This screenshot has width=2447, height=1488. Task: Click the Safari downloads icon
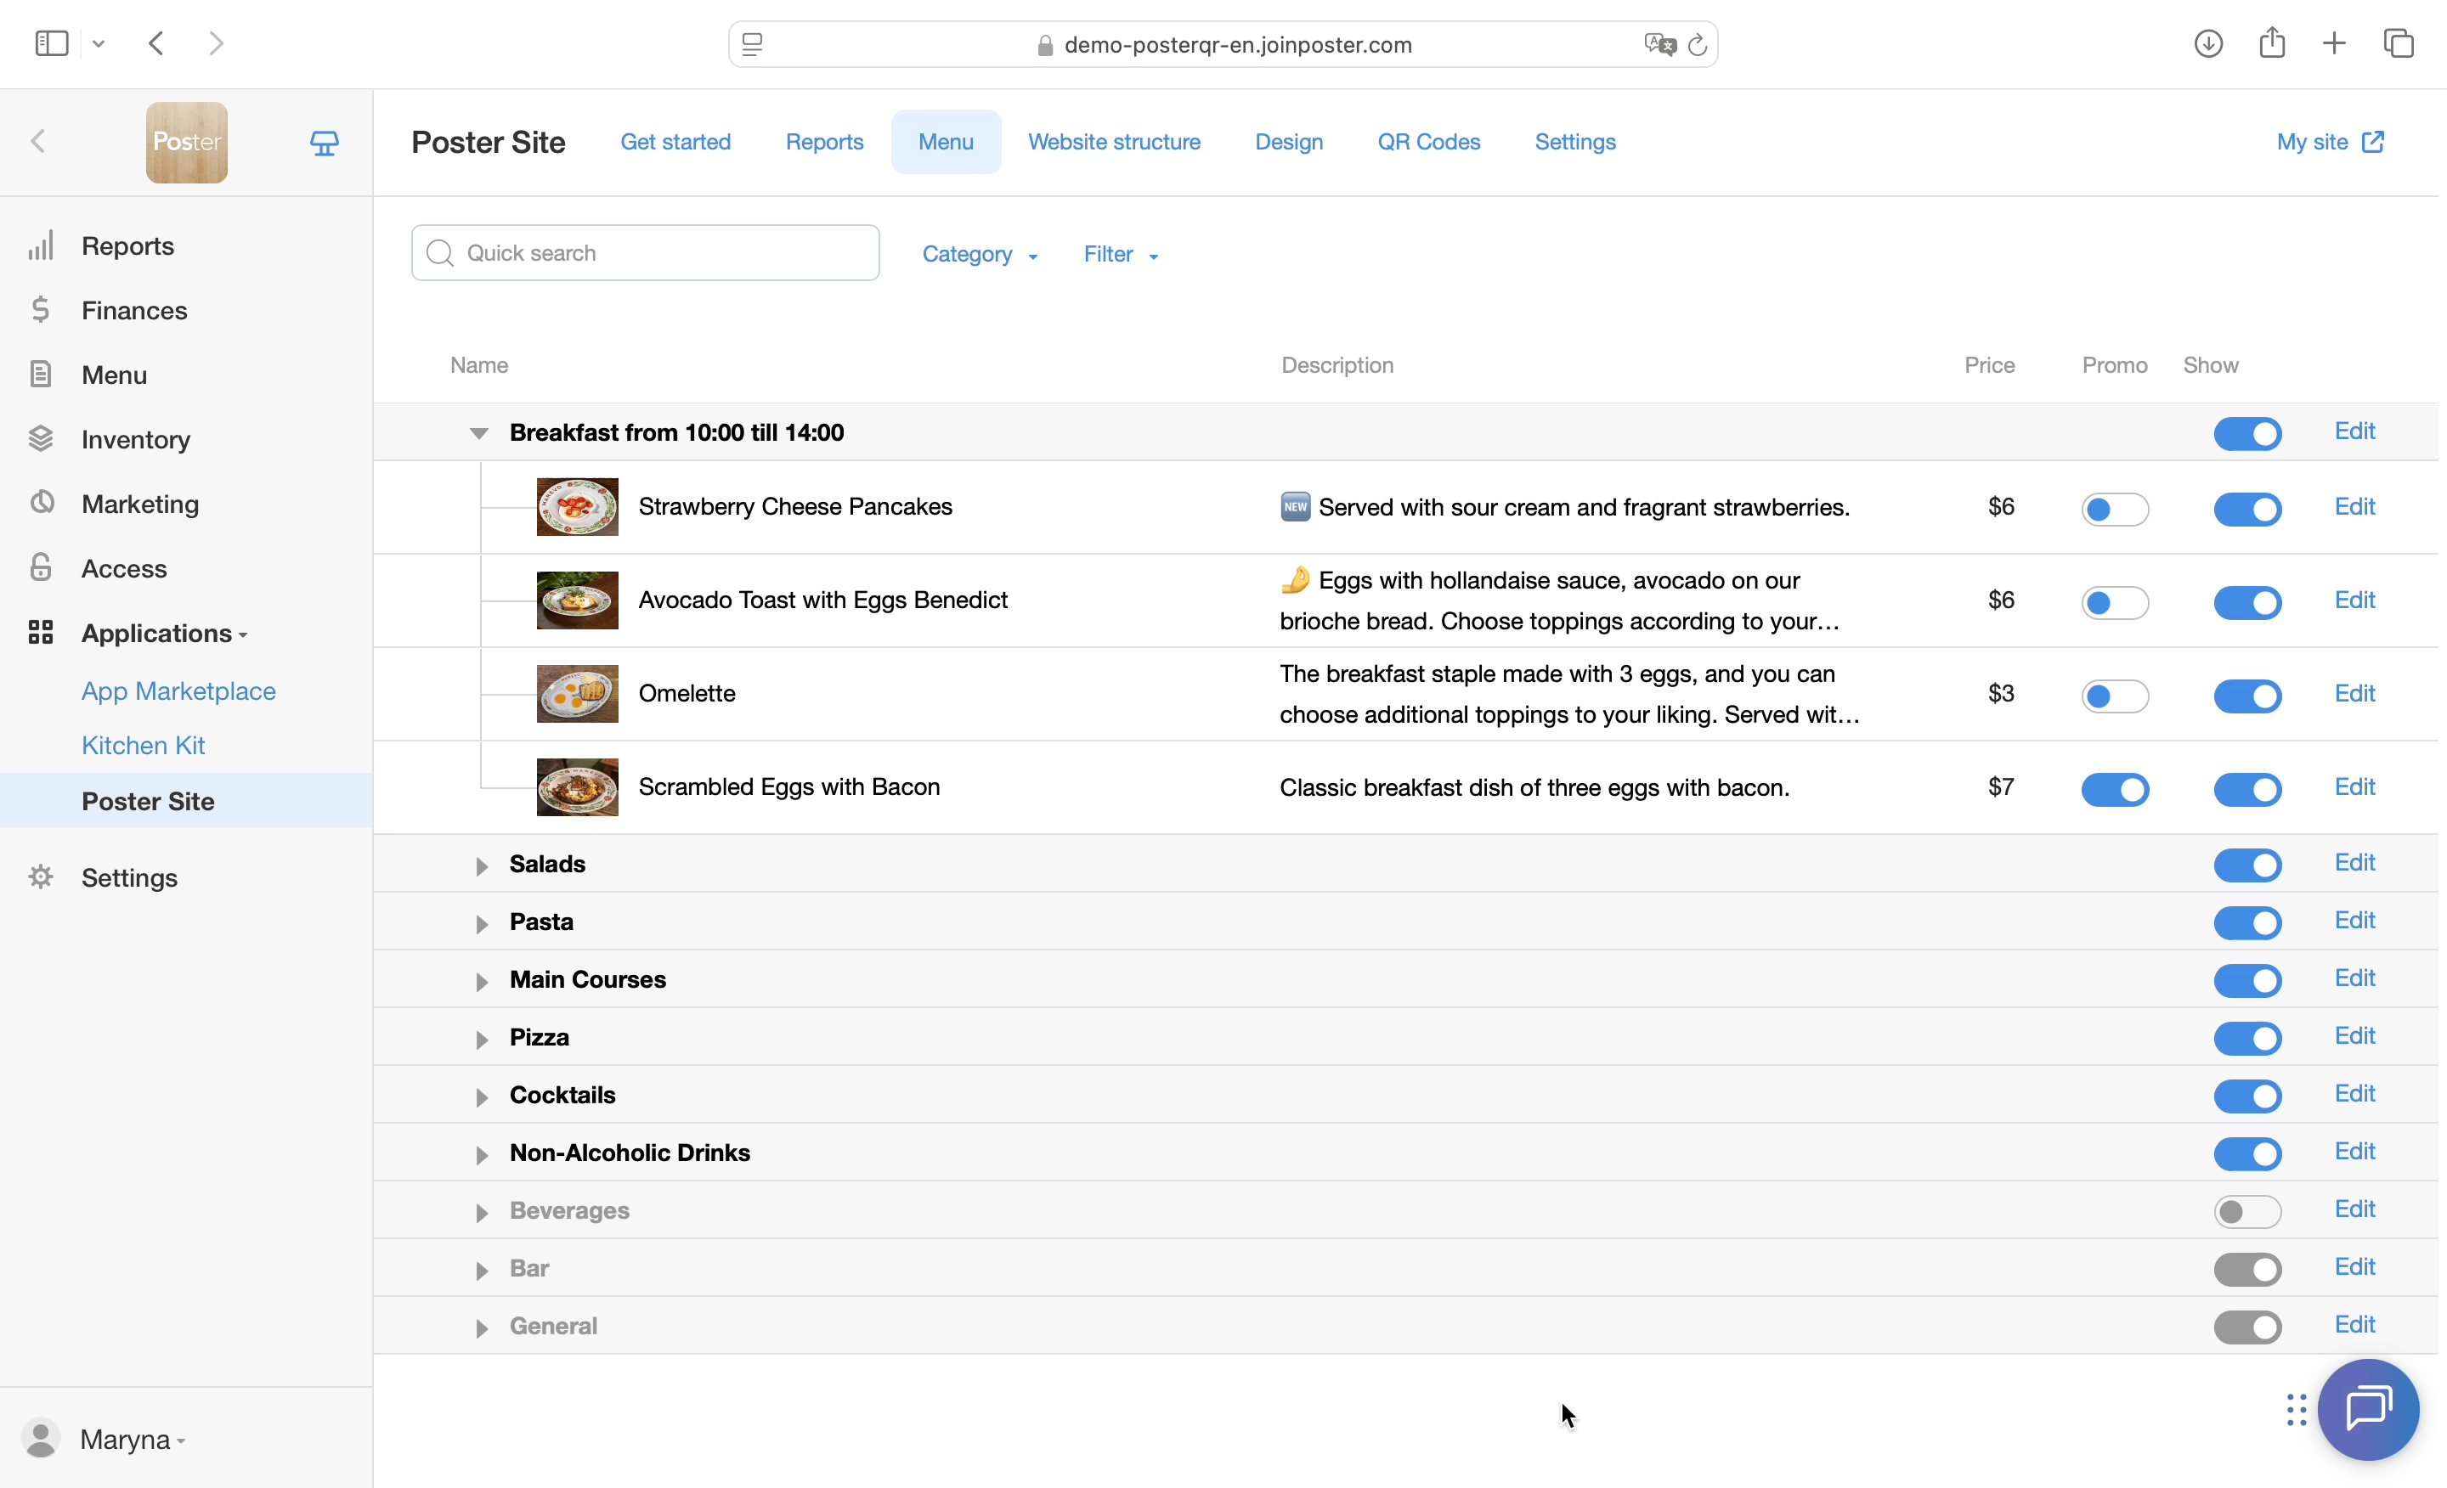click(x=2207, y=43)
